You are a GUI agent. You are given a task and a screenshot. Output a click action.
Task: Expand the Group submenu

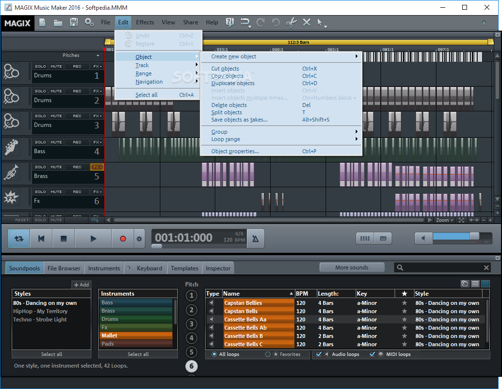281,132
